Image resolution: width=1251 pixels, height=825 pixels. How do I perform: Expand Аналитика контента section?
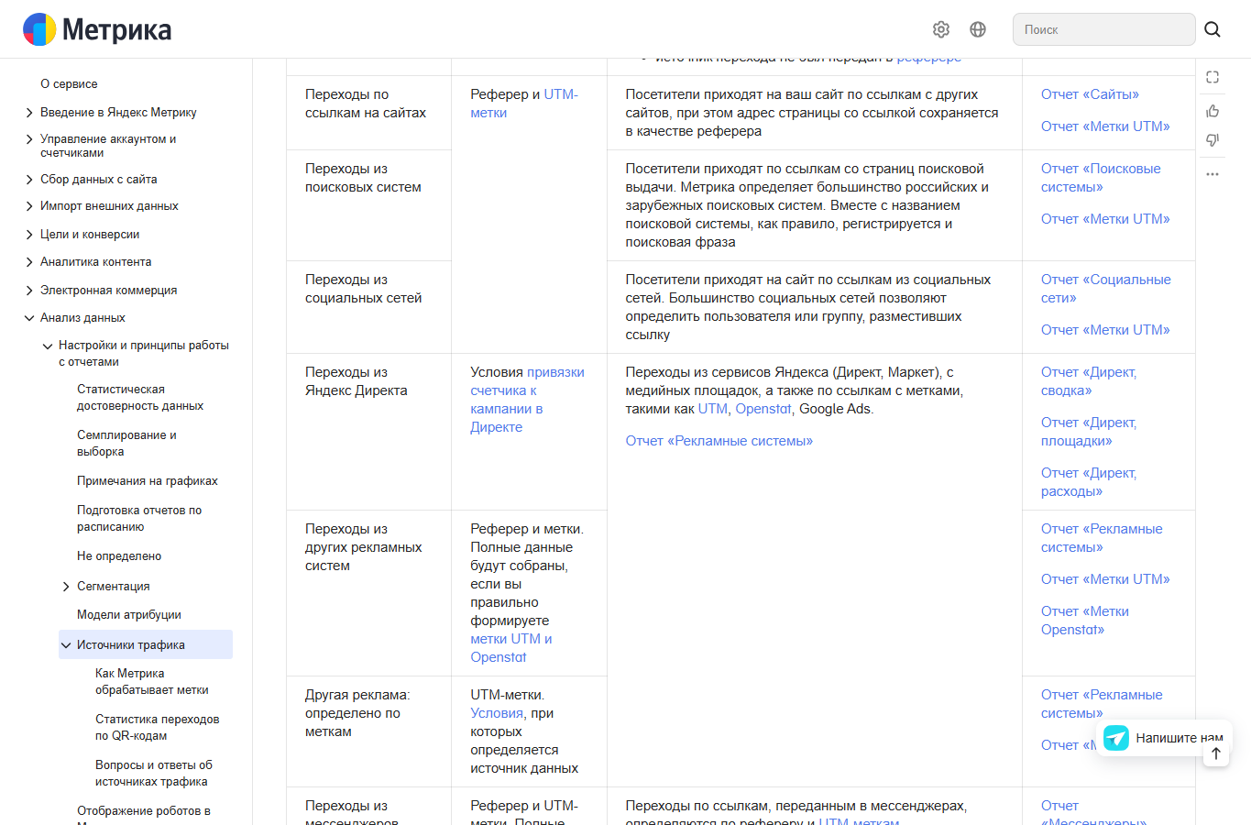pos(29,262)
